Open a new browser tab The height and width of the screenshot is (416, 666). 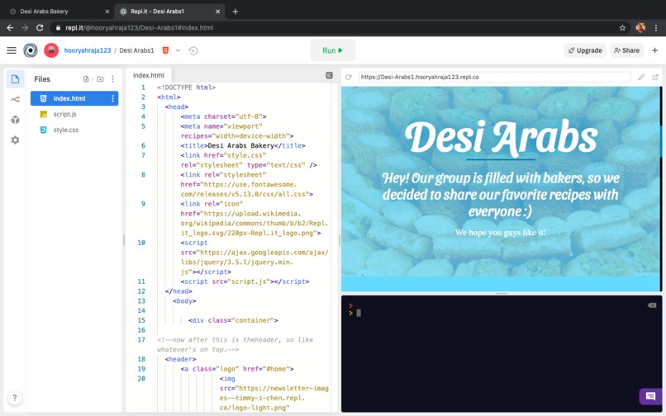coord(235,12)
